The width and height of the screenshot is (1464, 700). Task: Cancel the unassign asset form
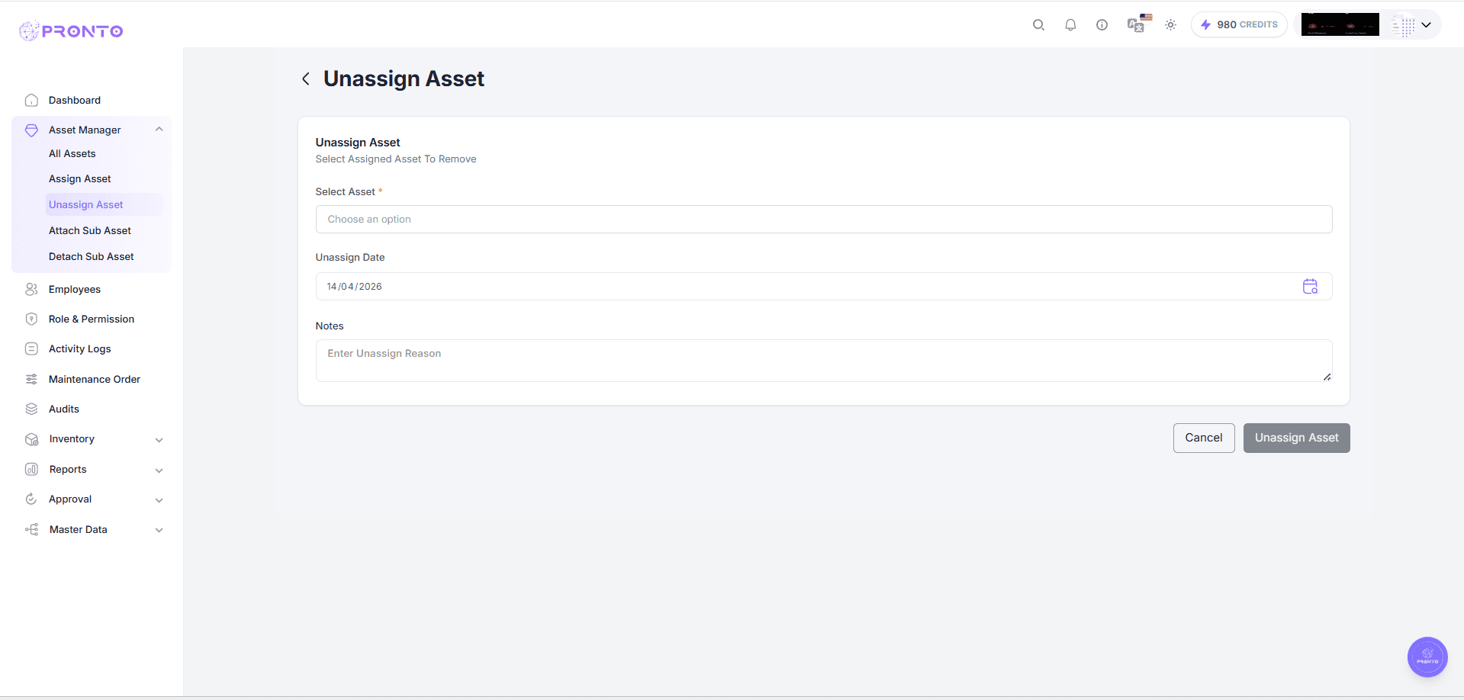pos(1203,438)
